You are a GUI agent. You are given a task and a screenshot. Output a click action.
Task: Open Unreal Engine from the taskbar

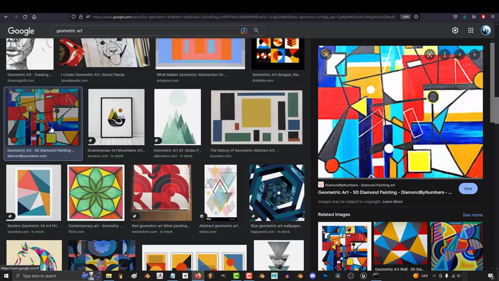pos(363,276)
